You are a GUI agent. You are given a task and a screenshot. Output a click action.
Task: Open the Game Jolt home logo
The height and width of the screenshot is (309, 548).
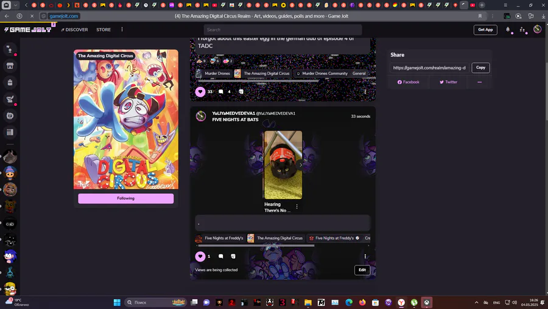tap(28, 30)
